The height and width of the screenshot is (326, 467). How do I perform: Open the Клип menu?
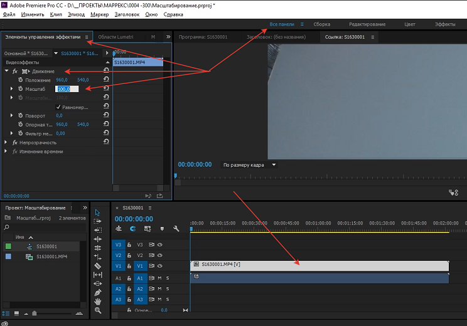(56, 14)
